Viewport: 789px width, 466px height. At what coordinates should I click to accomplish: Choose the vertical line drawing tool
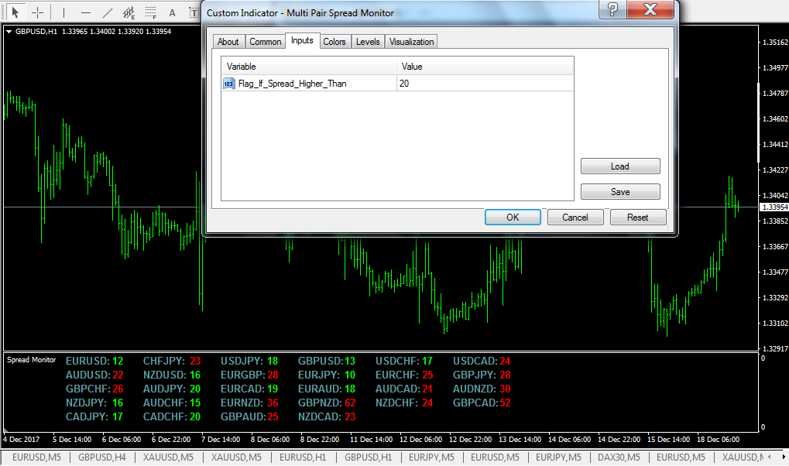pos(64,12)
